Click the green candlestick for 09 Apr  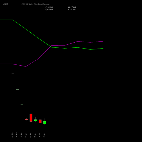click(x=35, y=120)
